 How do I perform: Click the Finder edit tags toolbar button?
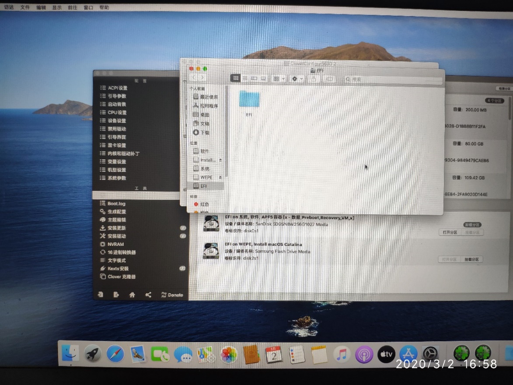click(x=329, y=79)
